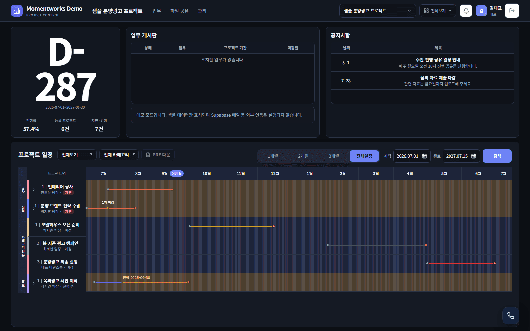530x331 pixels.
Task: Select the 3개월 range option
Action: [x=334, y=156]
